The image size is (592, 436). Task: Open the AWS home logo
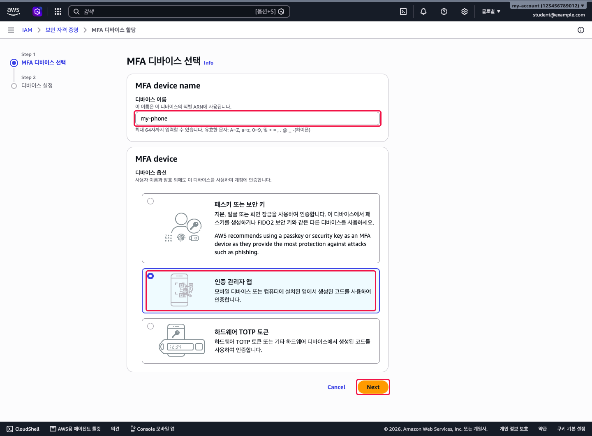pos(14,12)
